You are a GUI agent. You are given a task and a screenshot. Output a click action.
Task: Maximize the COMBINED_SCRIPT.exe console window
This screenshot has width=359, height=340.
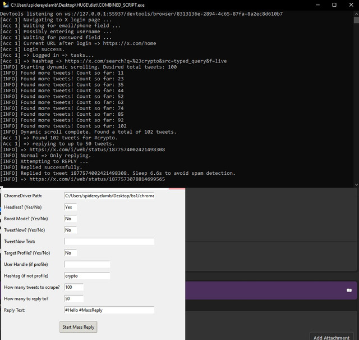pyautogui.click(x=334, y=5)
